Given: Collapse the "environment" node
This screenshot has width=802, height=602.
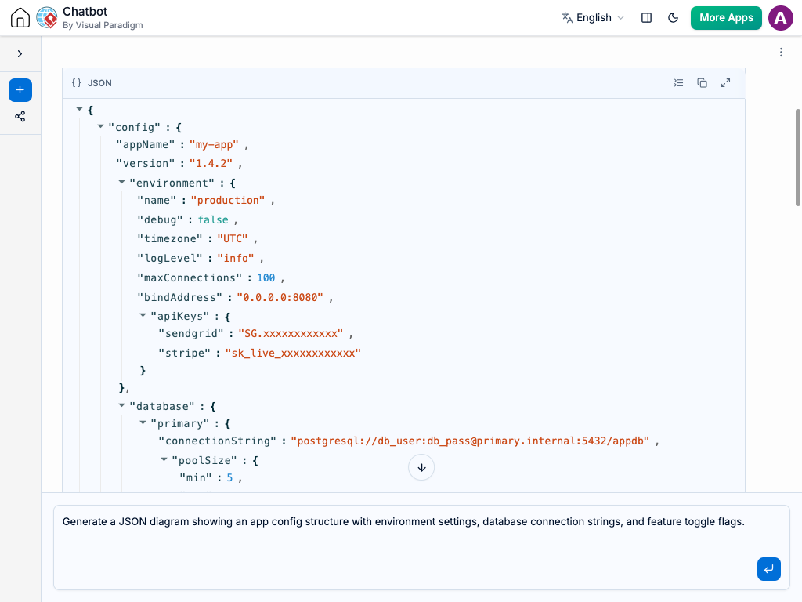Looking at the screenshot, I should 121,182.
